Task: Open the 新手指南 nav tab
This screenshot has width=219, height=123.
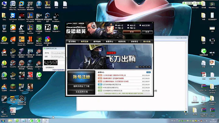Action: (x=97, y=41)
